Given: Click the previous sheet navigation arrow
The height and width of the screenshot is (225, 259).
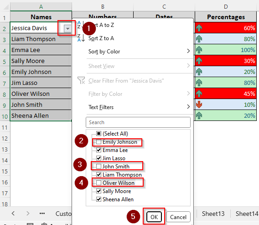Looking at the screenshot, I should (13, 214).
